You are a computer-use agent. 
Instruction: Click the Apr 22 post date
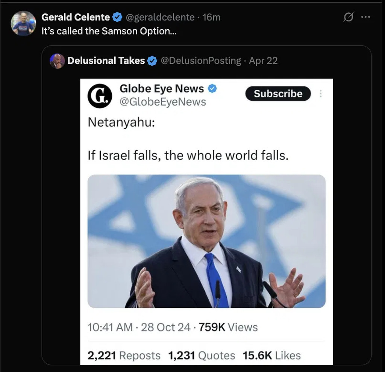click(x=263, y=61)
